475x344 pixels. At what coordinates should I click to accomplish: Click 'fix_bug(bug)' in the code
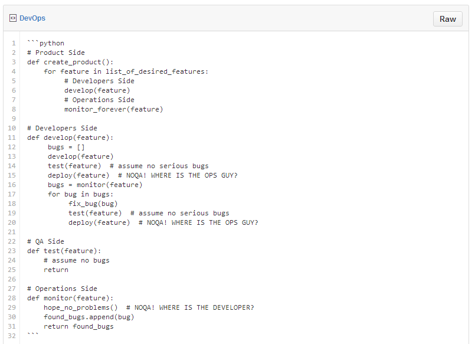93,204
